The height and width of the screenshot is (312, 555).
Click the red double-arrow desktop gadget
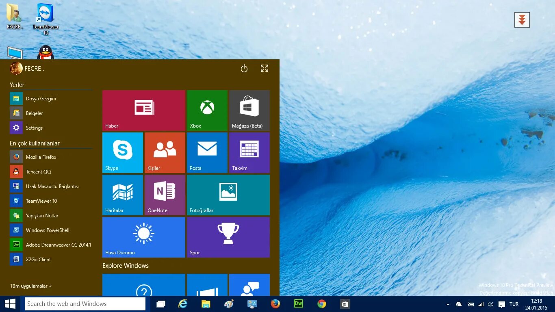(522, 20)
